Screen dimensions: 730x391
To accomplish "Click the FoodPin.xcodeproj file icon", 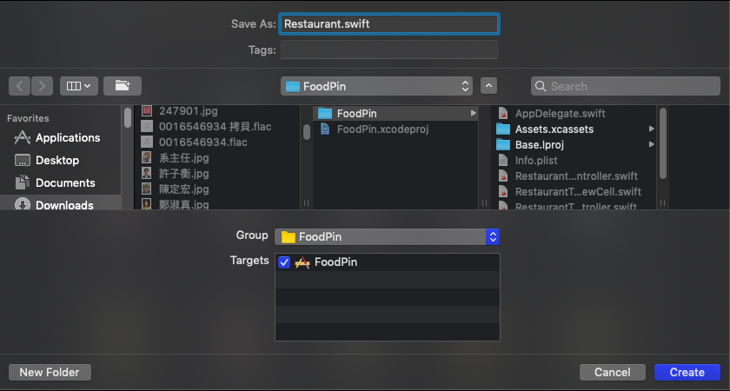I will click(x=325, y=129).
